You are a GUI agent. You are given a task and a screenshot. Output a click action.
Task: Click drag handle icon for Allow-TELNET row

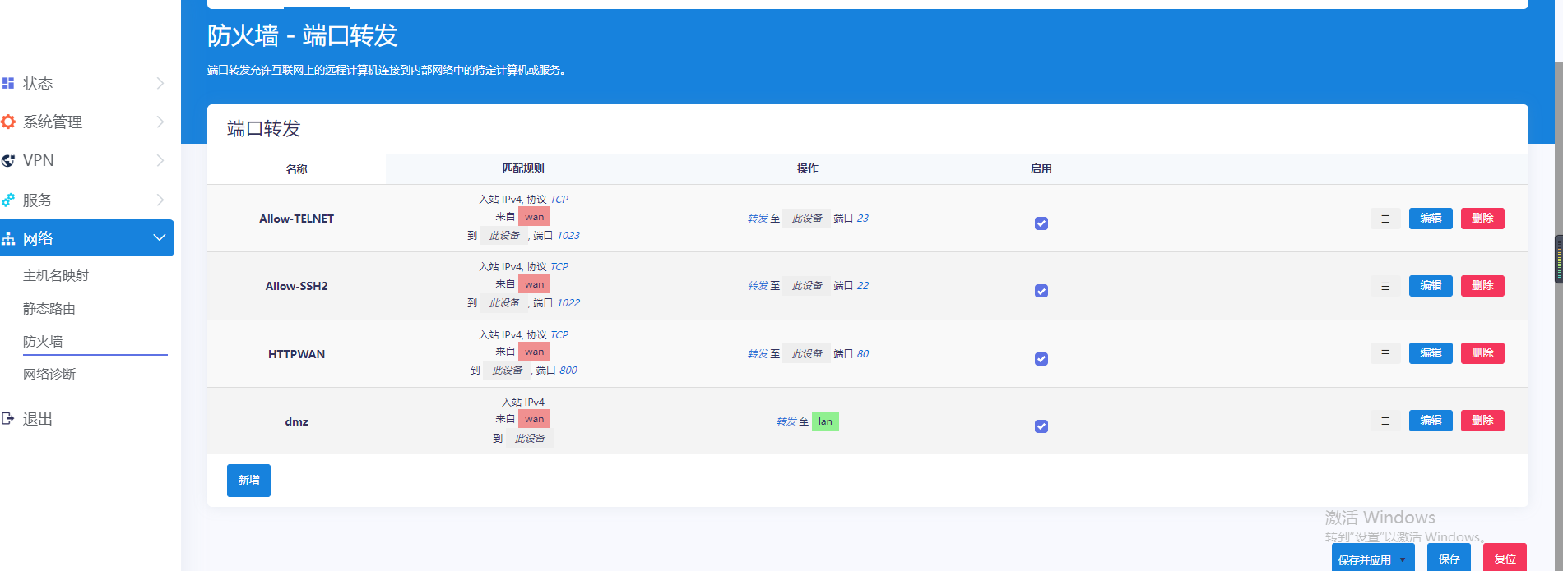click(1385, 219)
